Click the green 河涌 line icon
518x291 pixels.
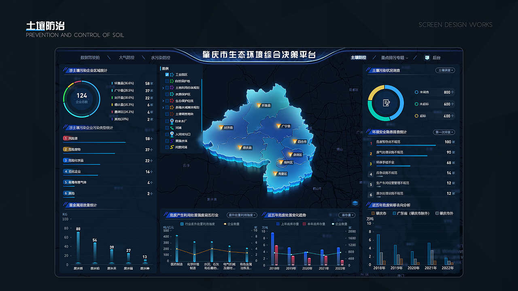pos(172,128)
